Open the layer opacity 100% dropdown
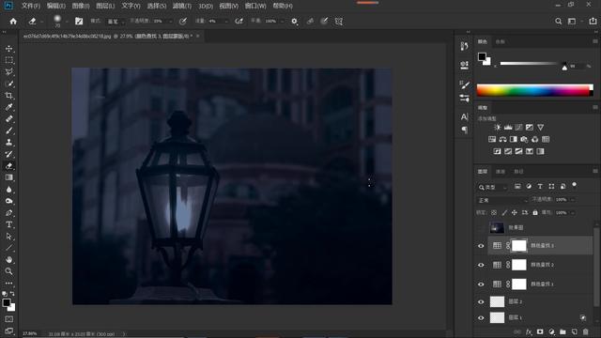The image size is (601, 338). (573, 200)
